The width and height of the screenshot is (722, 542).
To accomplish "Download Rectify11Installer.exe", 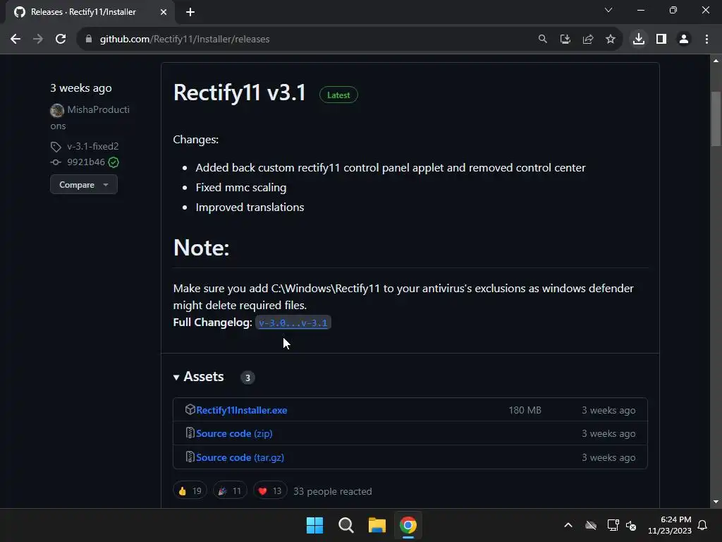I will click(242, 410).
